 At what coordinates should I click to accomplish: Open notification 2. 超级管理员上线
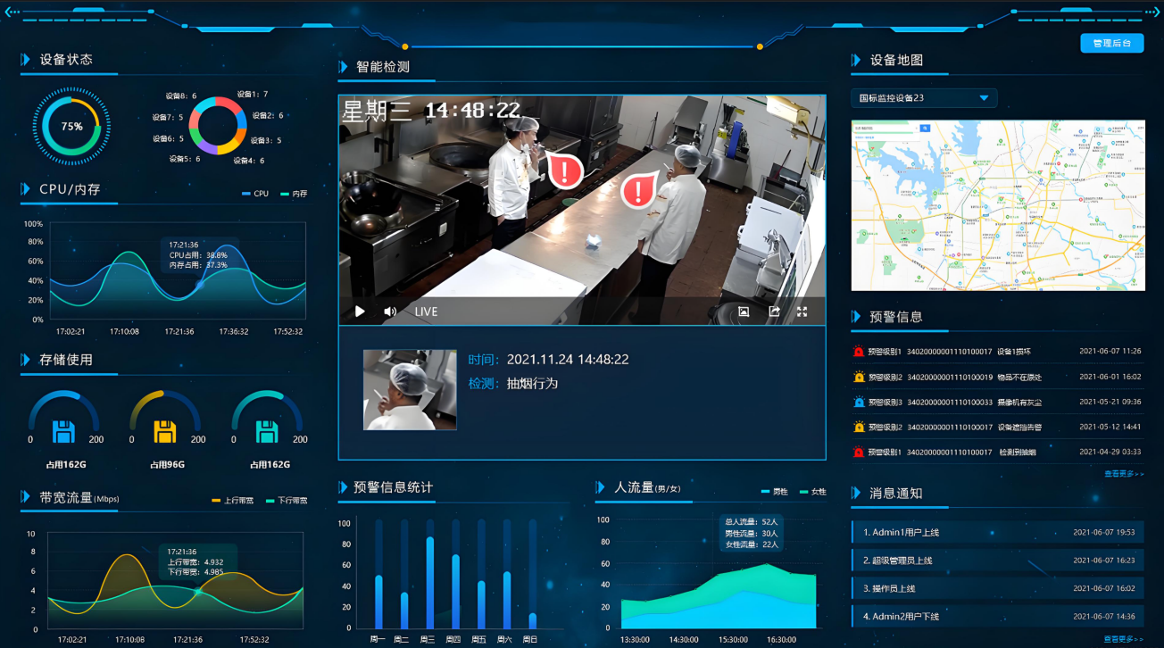click(998, 561)
